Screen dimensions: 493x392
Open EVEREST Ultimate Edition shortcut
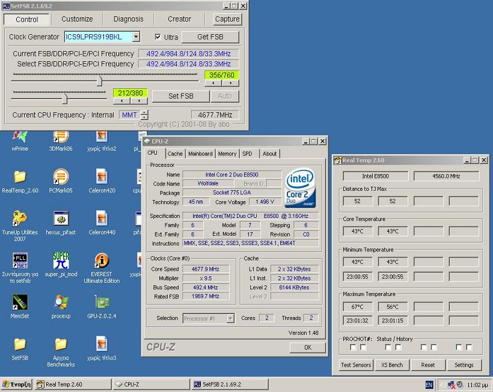102,268
